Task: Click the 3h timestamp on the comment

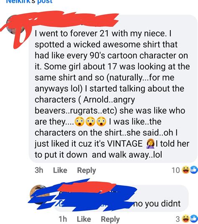Action: 39,170
